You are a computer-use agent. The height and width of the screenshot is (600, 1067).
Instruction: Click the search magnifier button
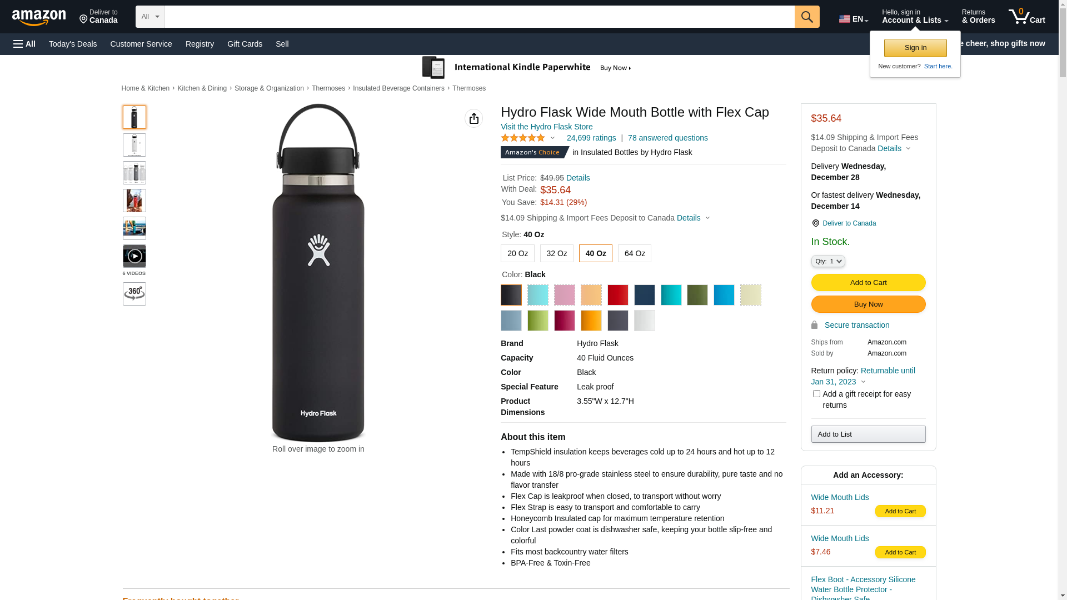click(806, 17)
